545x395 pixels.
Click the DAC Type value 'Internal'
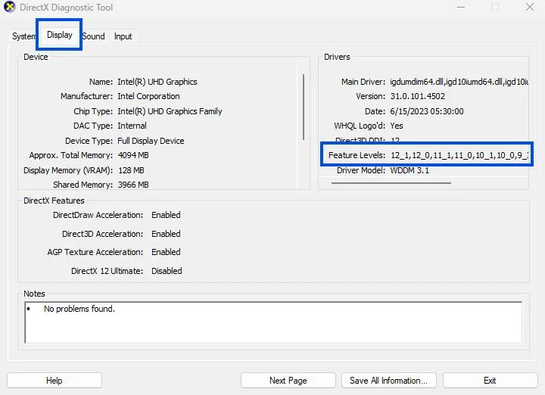pos(132,126)
